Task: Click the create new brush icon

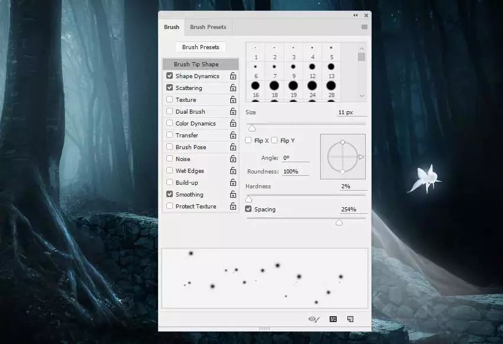Action: [350, 319]
